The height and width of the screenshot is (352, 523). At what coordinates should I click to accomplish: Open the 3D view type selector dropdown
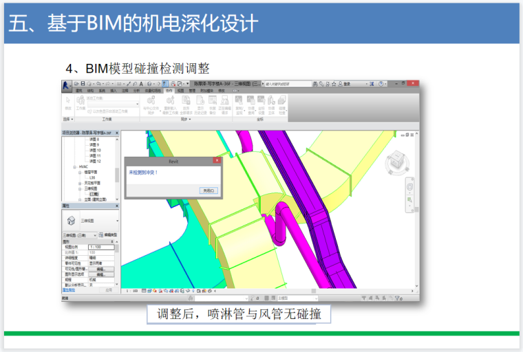117,221
